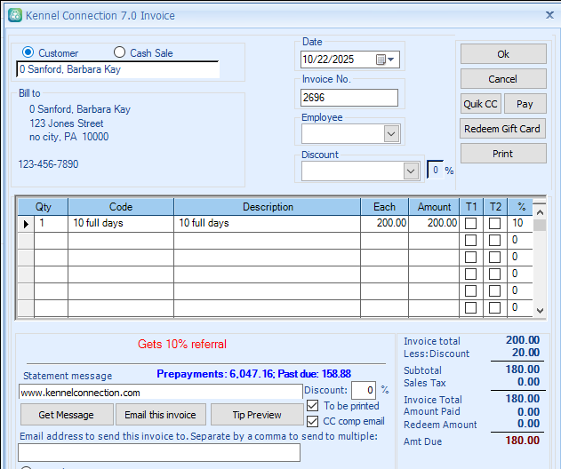
Task: Click the Redeem Gift Card button
Action: [x=503, y=129]
